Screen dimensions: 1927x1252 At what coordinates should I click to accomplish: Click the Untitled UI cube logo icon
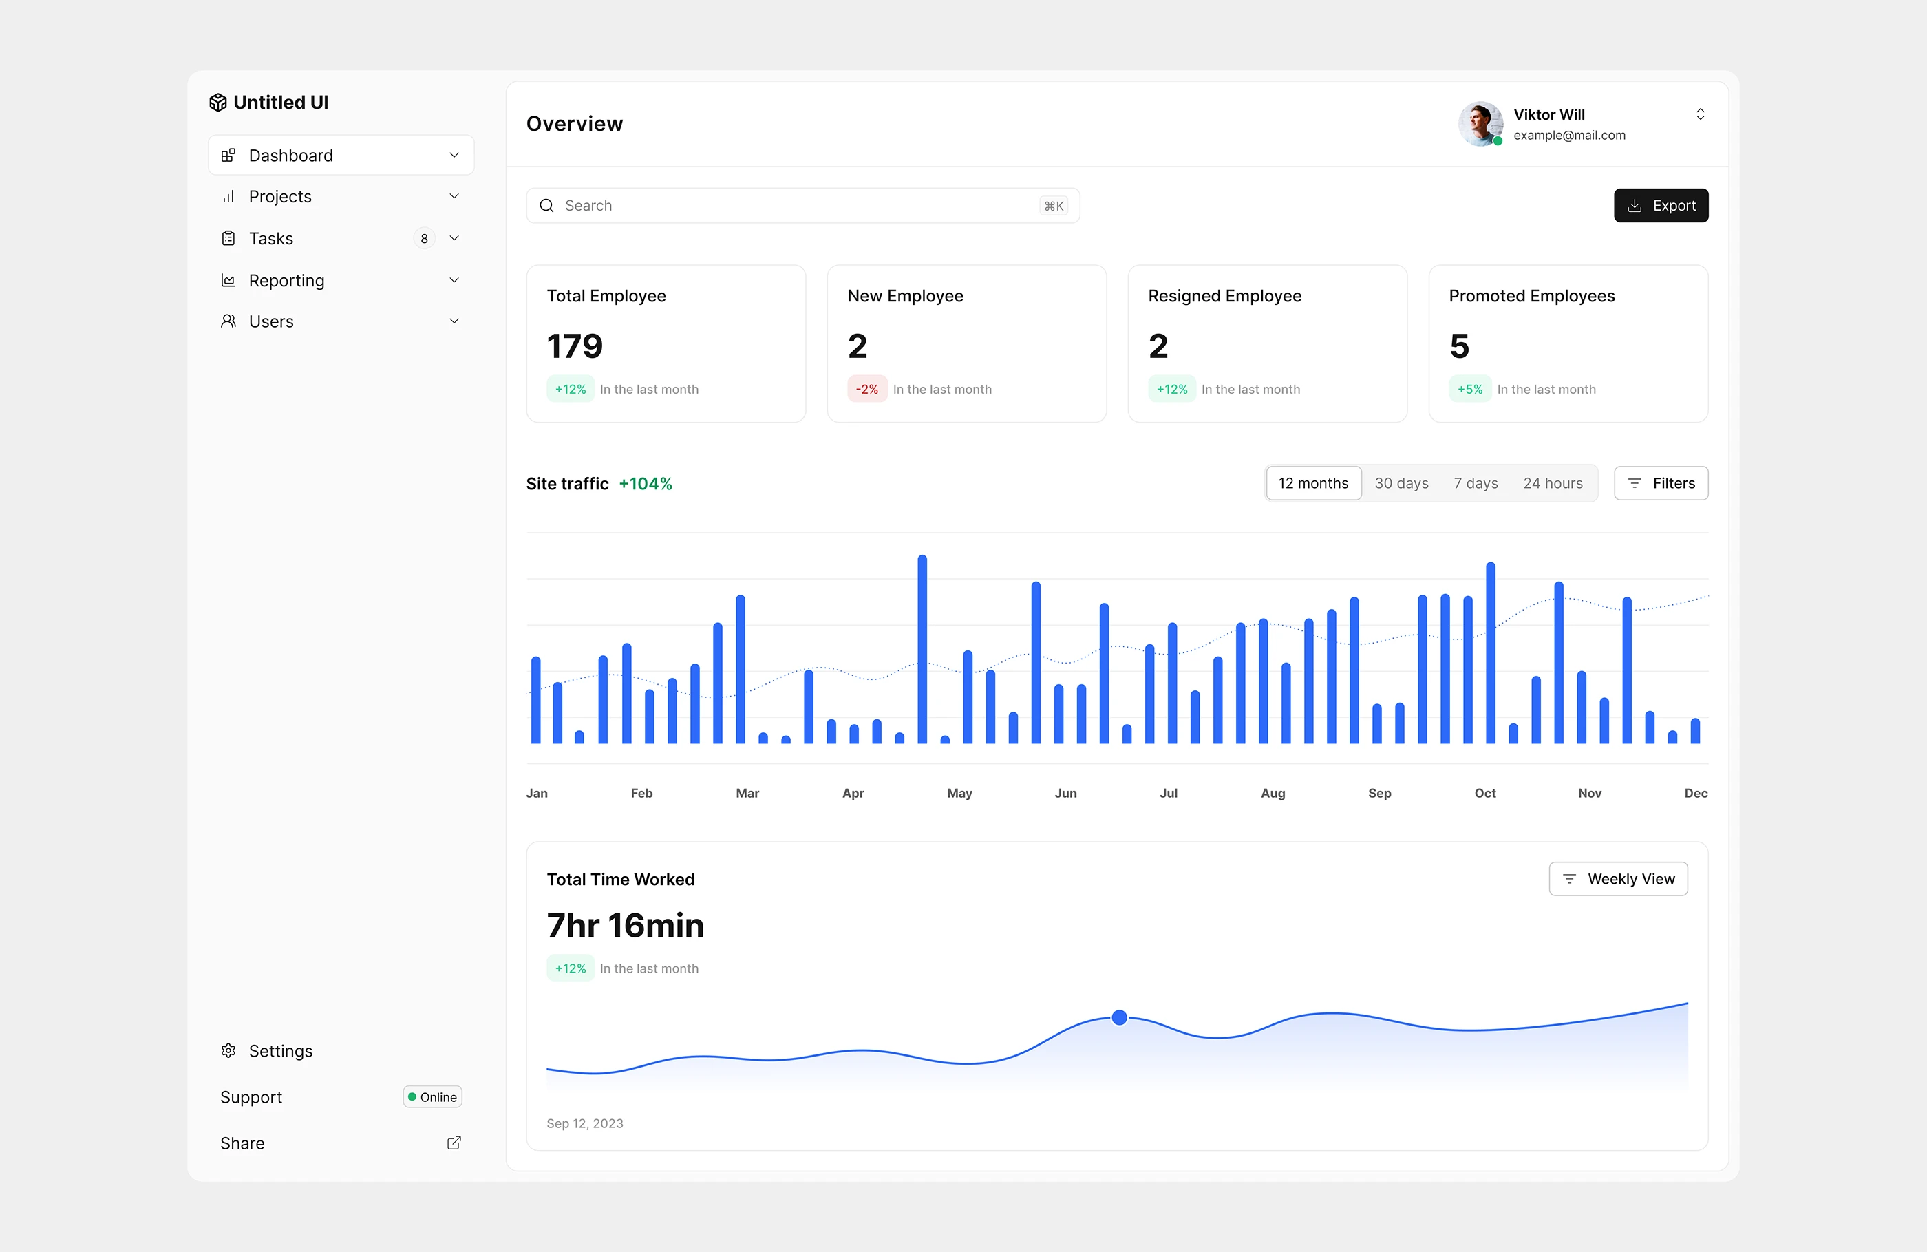217,102
